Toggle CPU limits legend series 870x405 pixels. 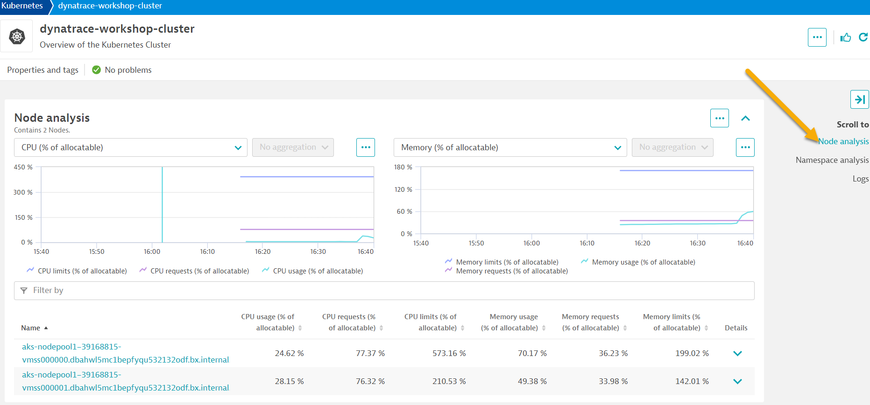click(x=77, y=271)
